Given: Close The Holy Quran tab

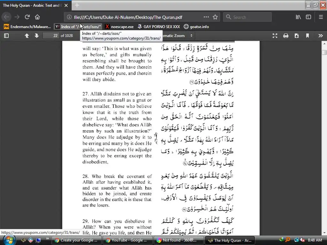Looking at the screenshot, I should (66, 5).
